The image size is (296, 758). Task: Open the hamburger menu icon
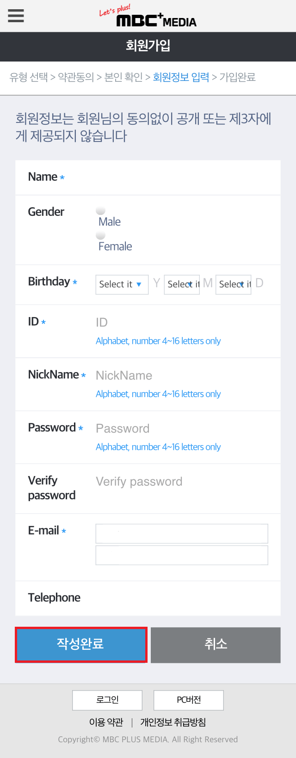click(16, 16)
